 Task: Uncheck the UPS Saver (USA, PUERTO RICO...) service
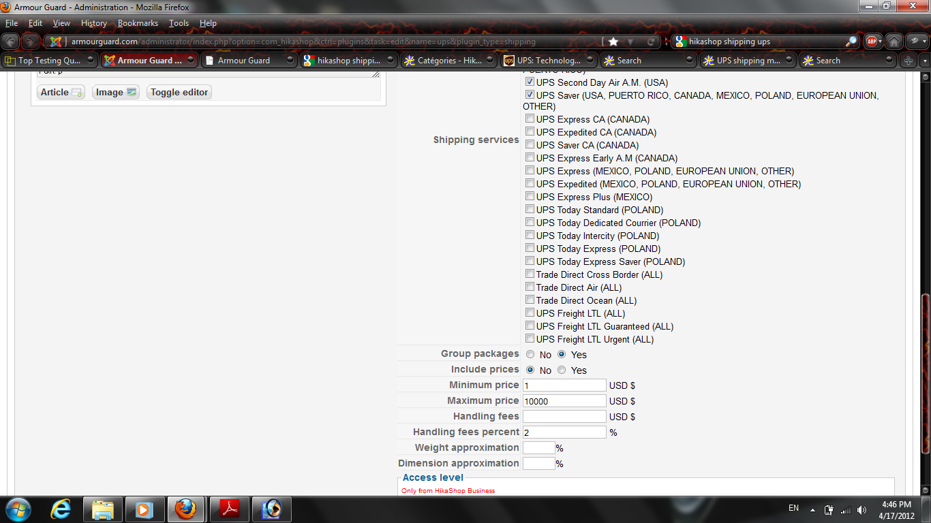(x=530, y=95)
